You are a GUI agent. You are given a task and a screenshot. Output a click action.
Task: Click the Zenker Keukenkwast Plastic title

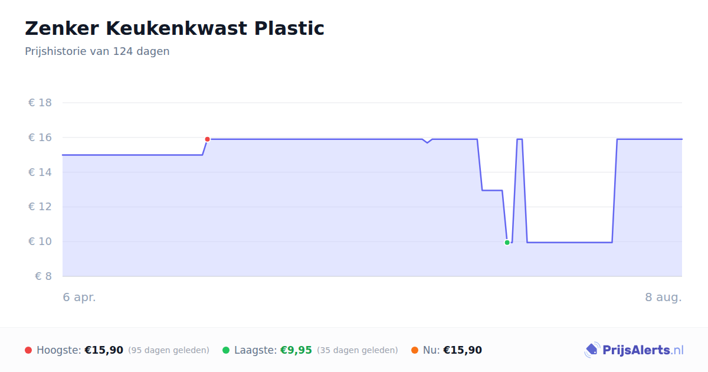[175, 28]
